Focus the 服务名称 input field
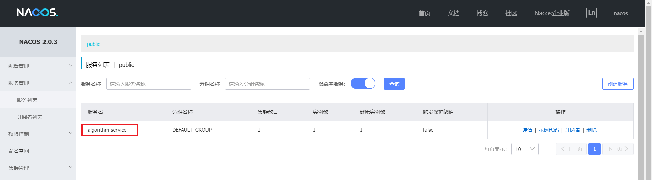The width and height of the screenshot is (652, 180). click(x=148, y=84)
